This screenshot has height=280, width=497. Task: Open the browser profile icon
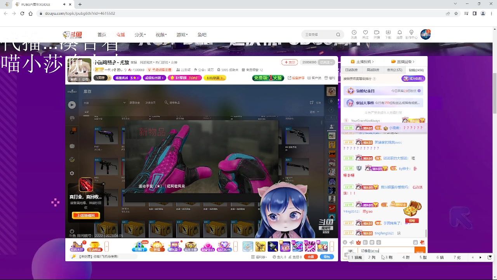(483, 13)
